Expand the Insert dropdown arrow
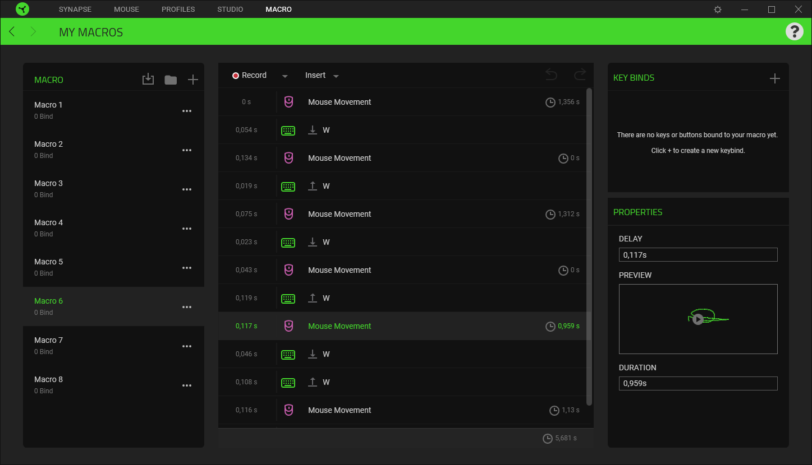812x465 pixels. point(336,76)
